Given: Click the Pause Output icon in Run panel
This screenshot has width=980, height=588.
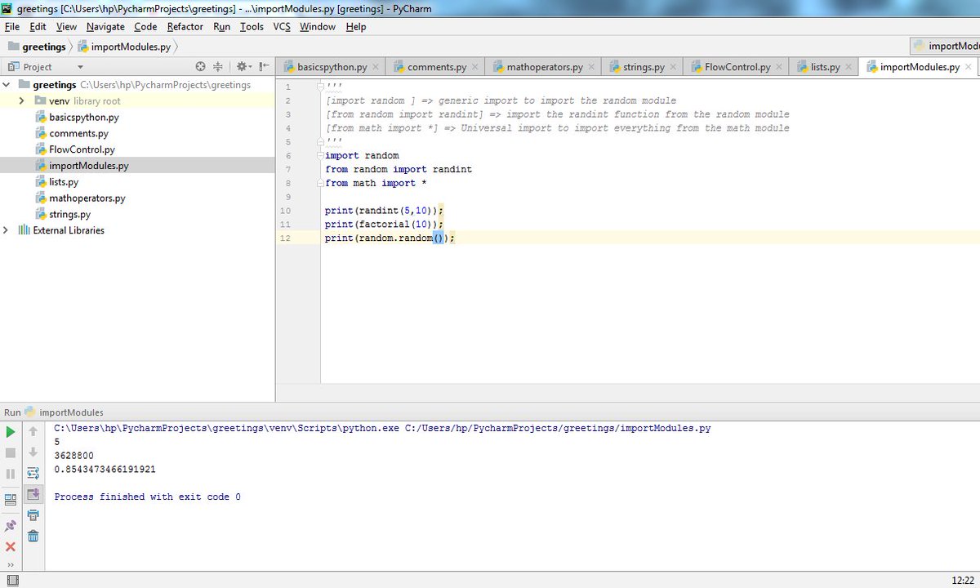Looking at the screenshot, I should [x=11, y=474].
